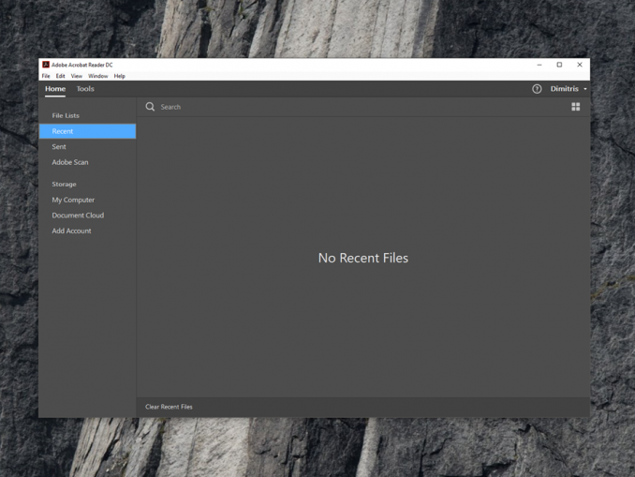The image size is (635, 477).
Task: Click the Storage heading
Action: [64, 184]
